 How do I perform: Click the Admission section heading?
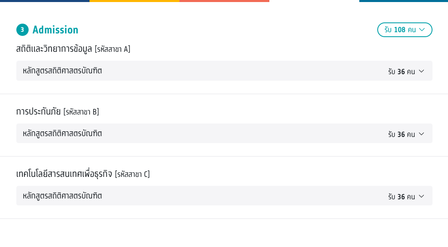tap(55, 30)
